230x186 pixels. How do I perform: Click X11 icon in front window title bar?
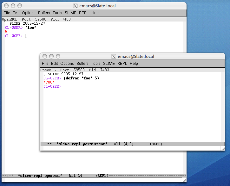pyautogui.click(x=114, y=57)
